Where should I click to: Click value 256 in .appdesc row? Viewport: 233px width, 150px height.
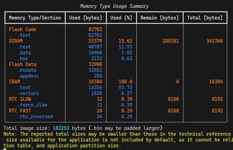pos(98,76)
